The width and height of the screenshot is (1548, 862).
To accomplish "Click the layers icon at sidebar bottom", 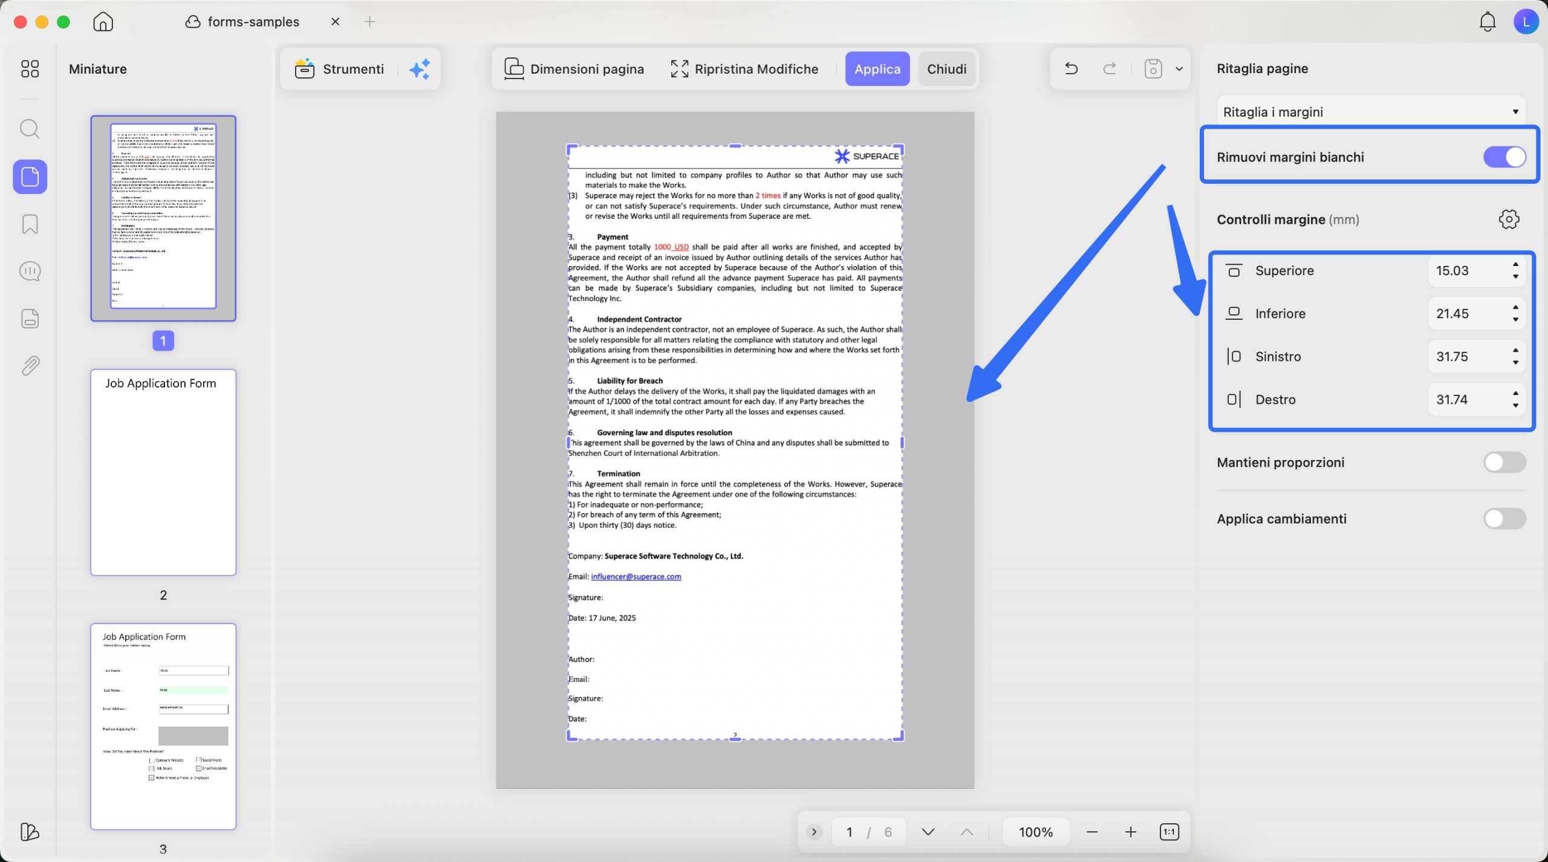I will [x=30, y=832].
